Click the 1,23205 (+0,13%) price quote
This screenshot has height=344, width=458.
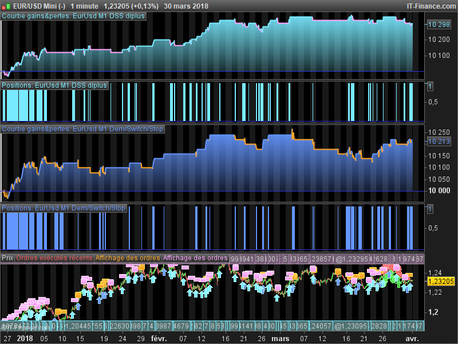click(x=131, y=6)
